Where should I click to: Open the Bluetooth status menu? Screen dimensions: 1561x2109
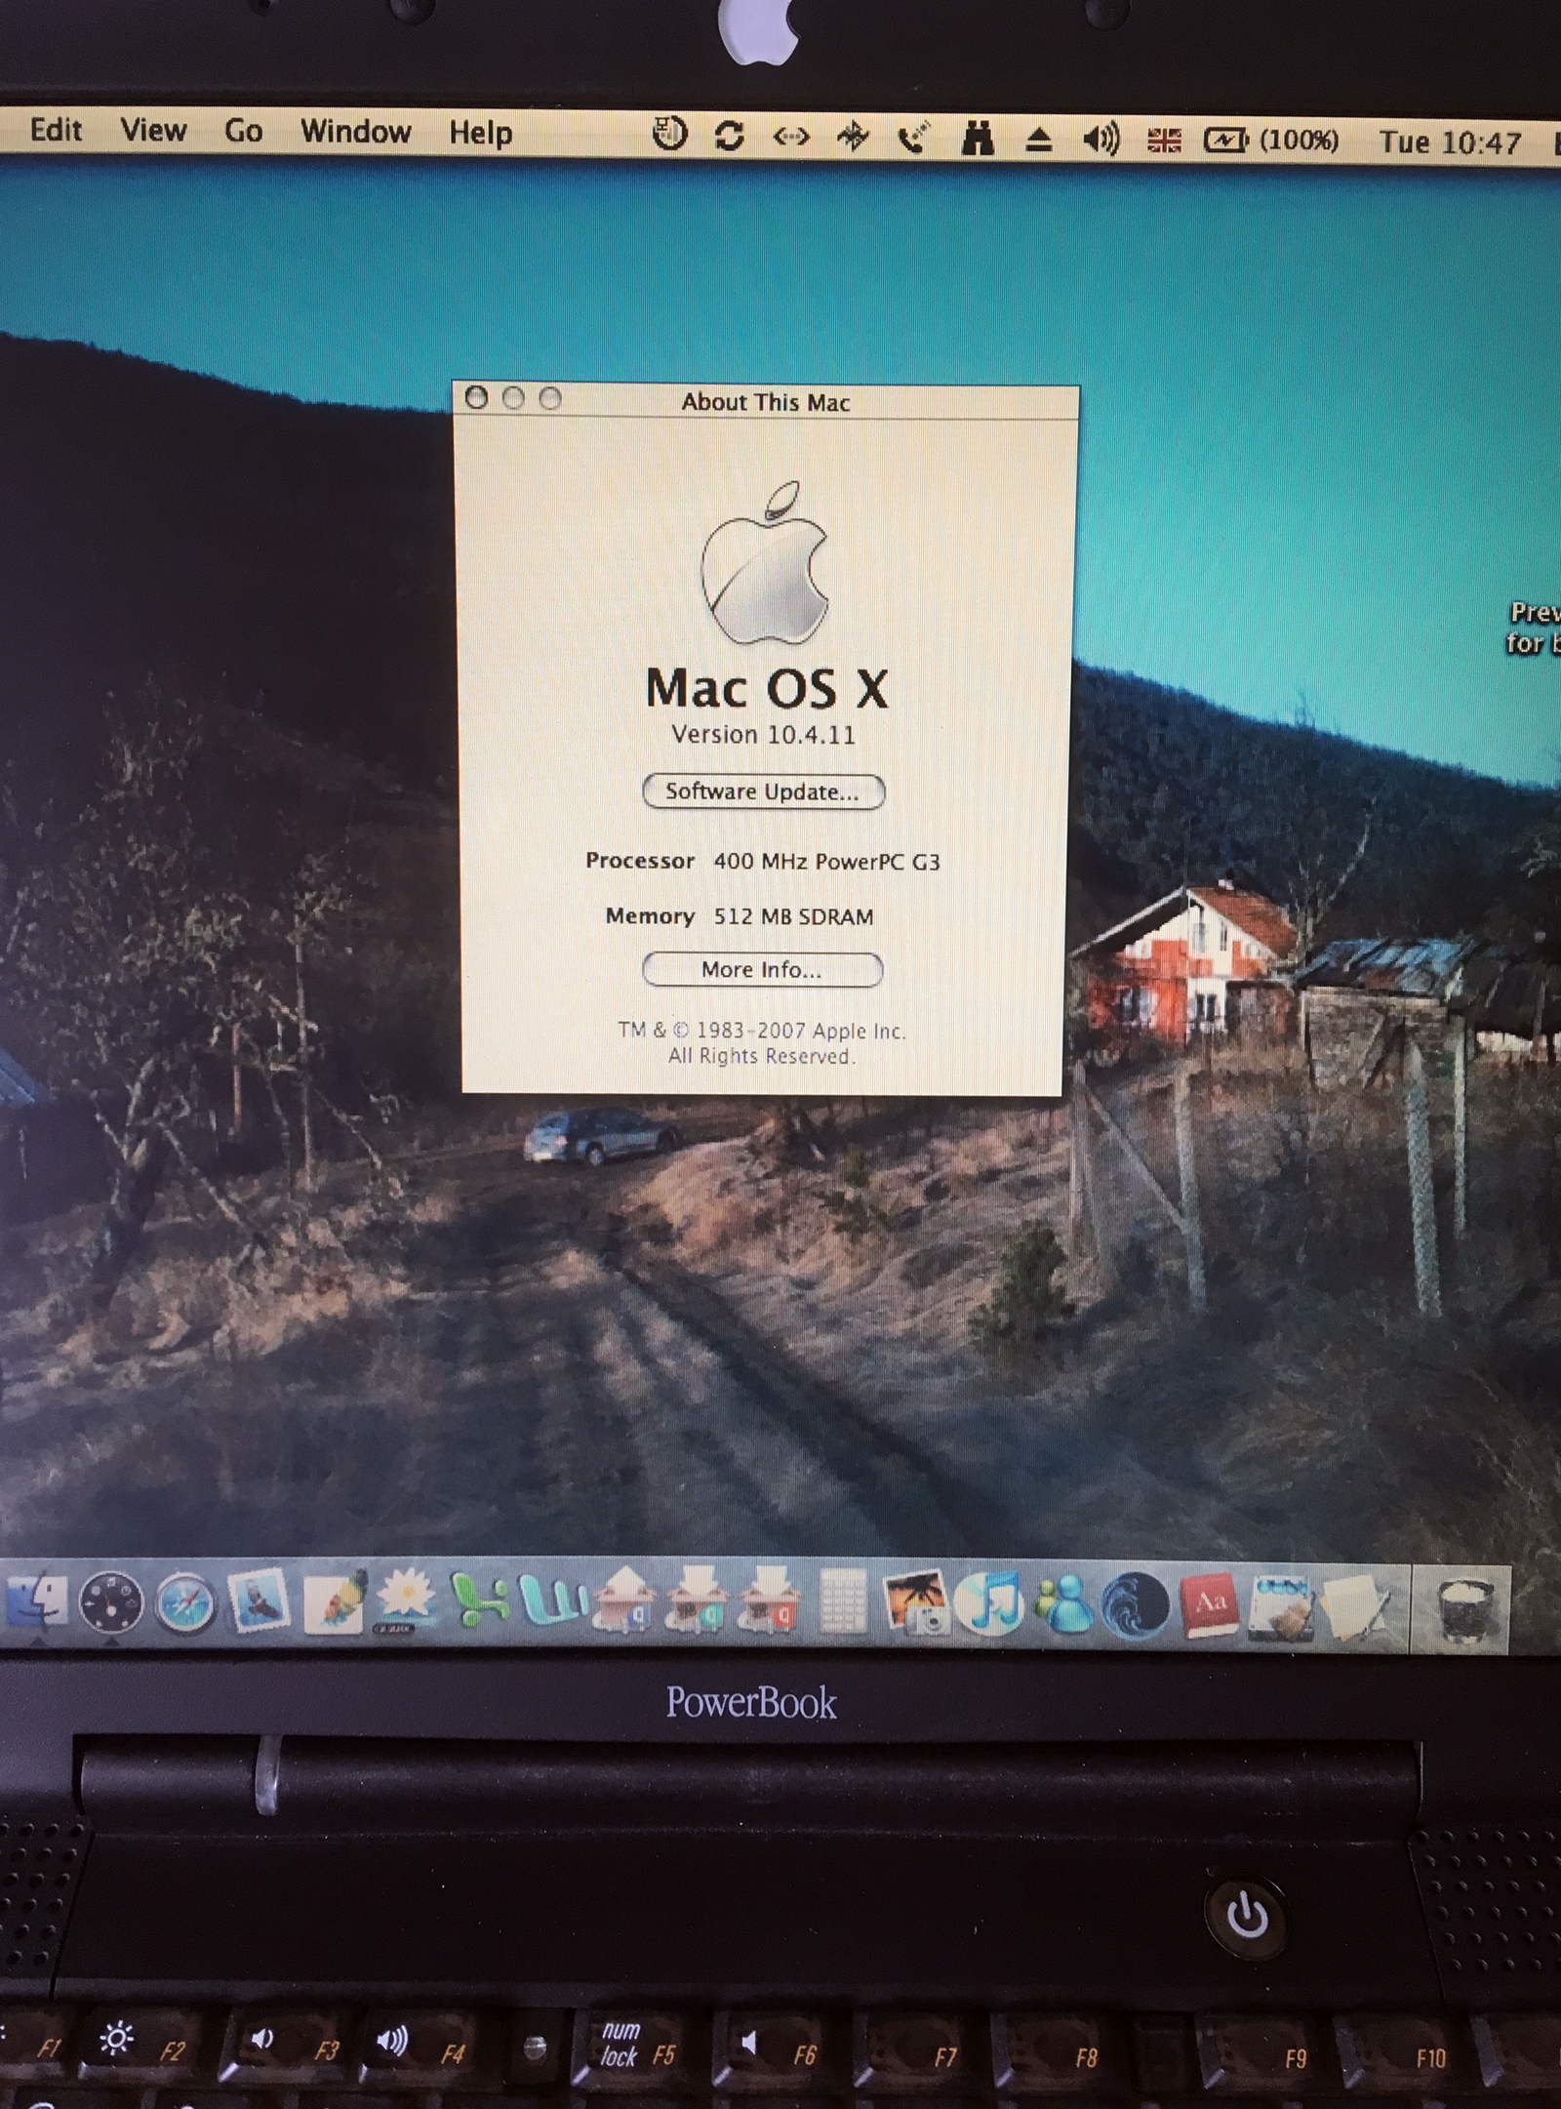[853, 138]
